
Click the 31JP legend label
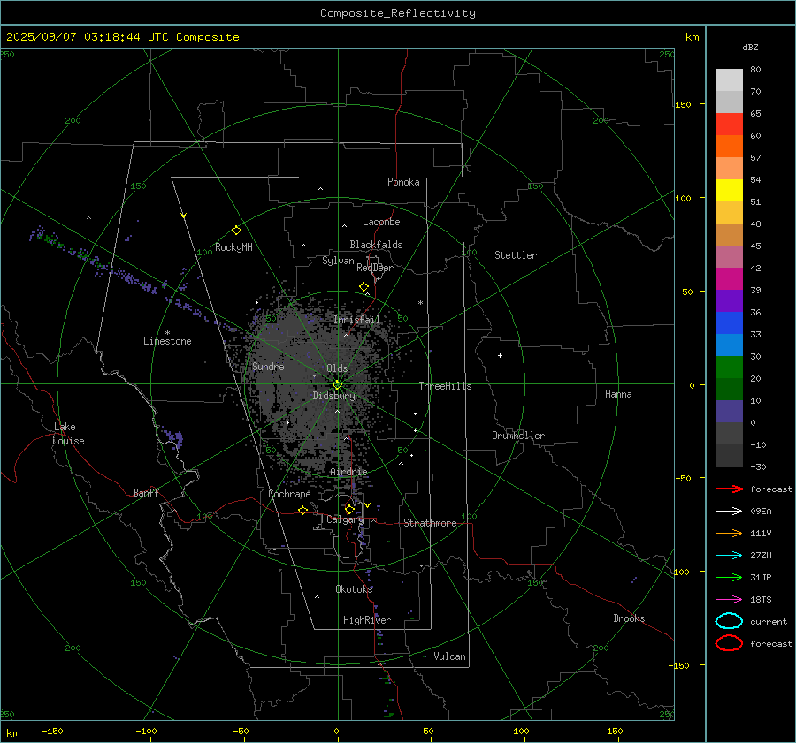pos(761,577)
